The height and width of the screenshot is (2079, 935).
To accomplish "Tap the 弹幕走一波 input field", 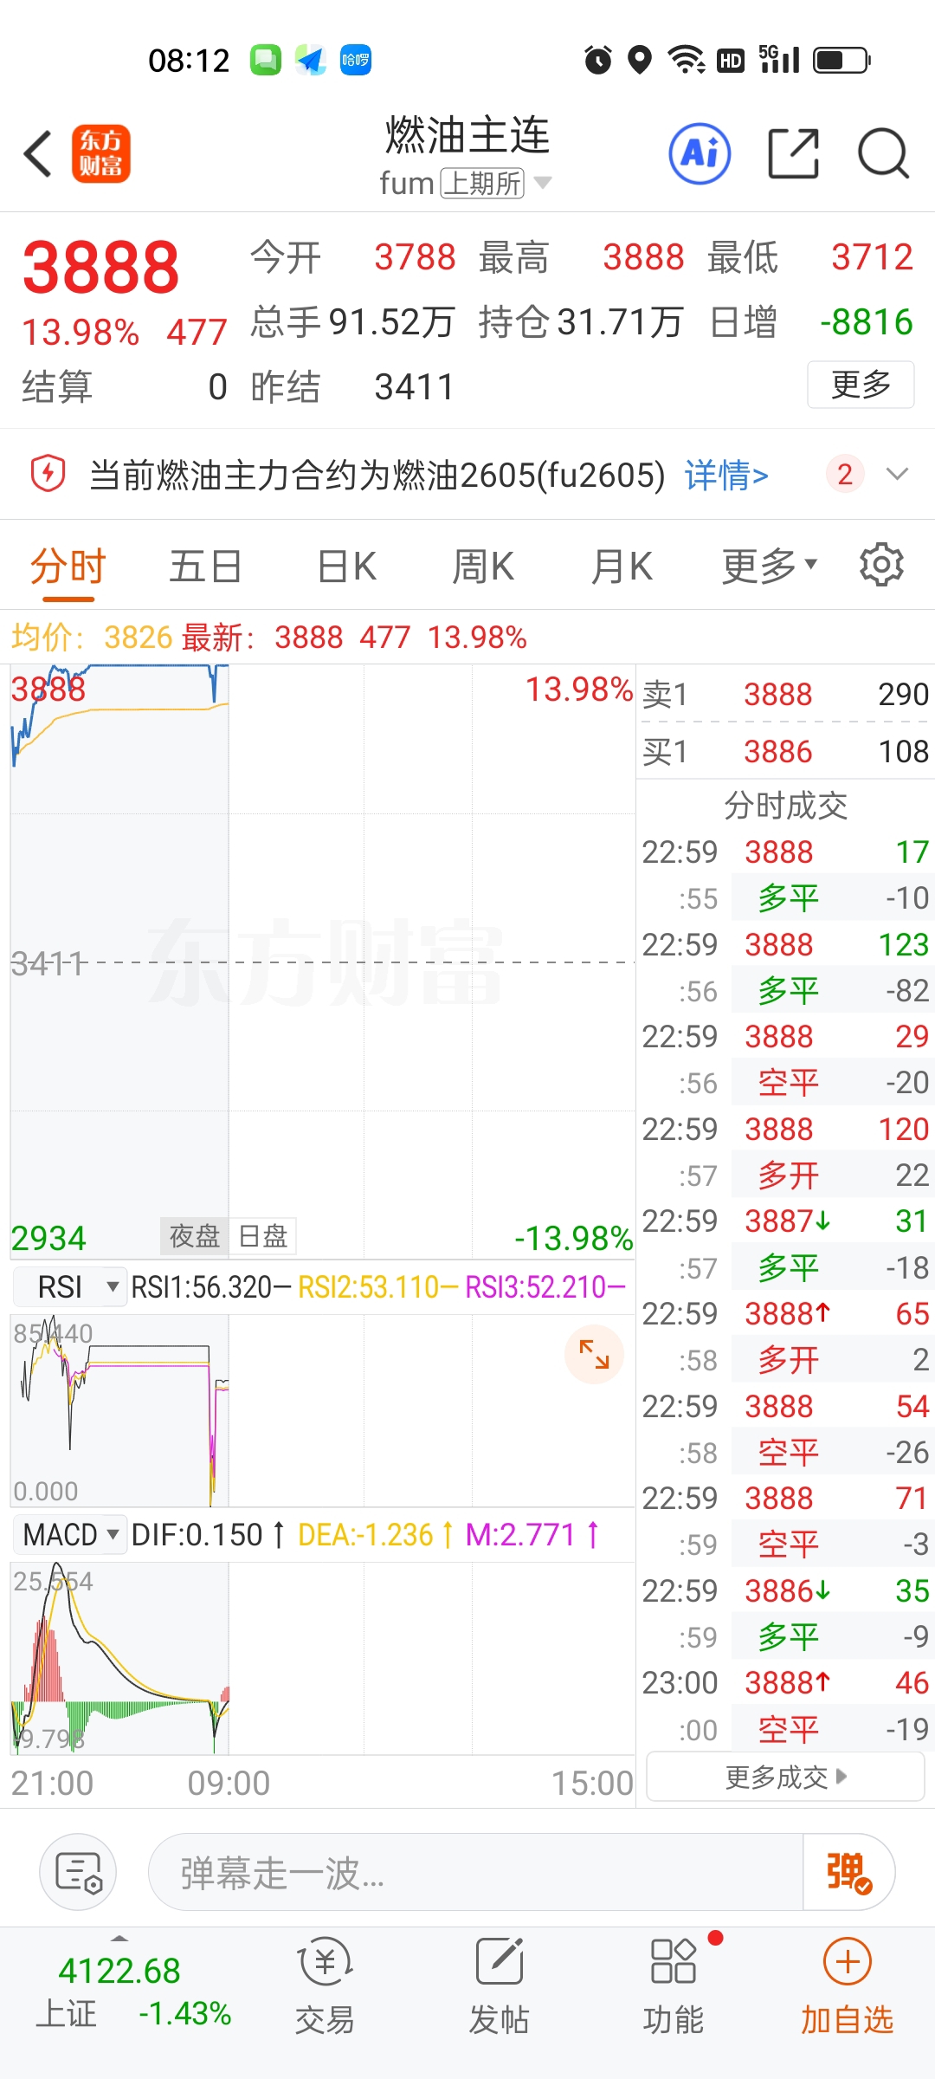I will [x=474, y=1872].
